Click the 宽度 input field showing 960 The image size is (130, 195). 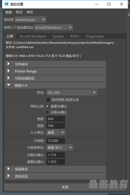tap(56, 119)
